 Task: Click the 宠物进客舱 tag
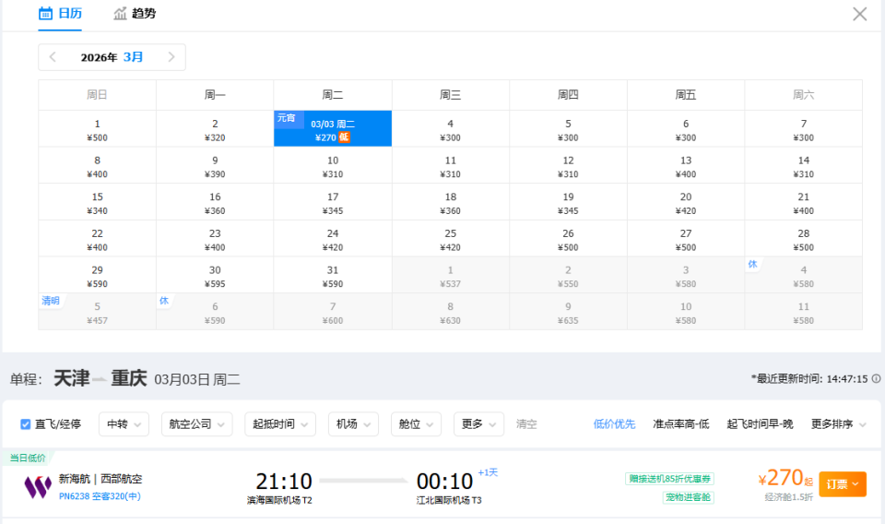pyautogui.click(x=688, y=497)
